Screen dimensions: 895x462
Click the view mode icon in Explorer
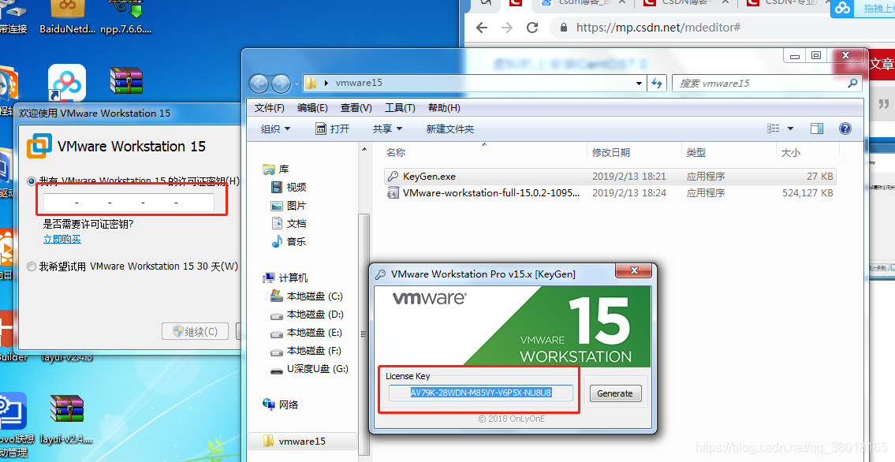[x=774, y=129]
